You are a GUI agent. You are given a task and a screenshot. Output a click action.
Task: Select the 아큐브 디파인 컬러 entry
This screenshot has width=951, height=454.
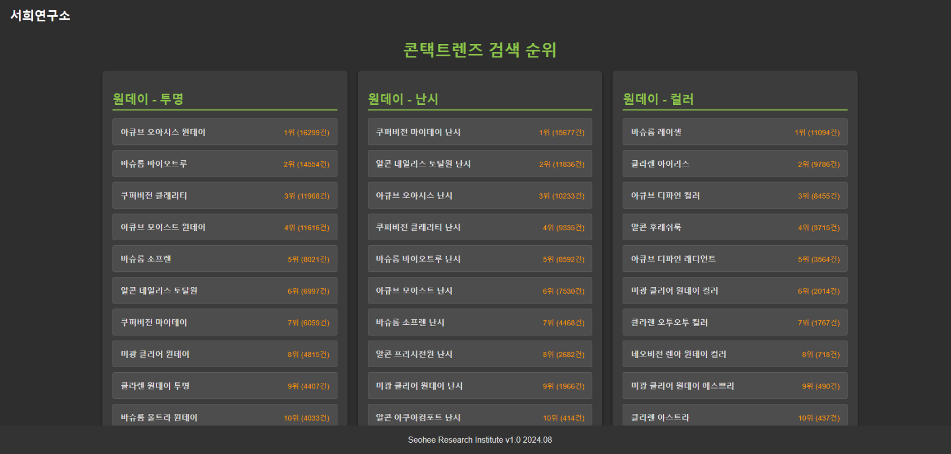[735, 195]
